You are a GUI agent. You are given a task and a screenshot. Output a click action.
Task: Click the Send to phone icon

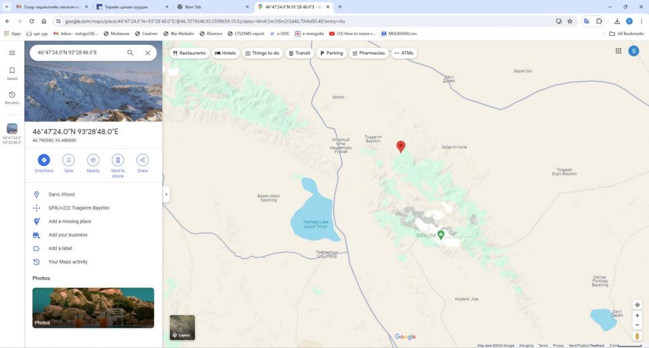[x=118, y=160]
